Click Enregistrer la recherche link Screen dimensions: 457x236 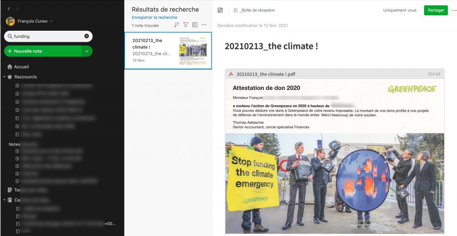click(x=154, y=17)
